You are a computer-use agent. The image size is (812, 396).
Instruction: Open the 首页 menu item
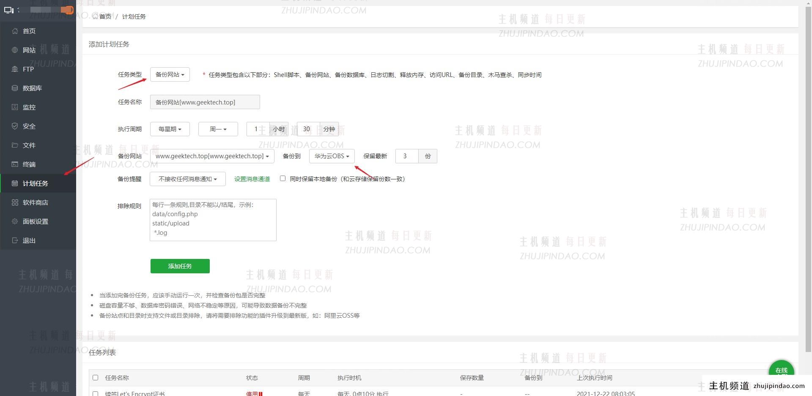coord(38,31)
